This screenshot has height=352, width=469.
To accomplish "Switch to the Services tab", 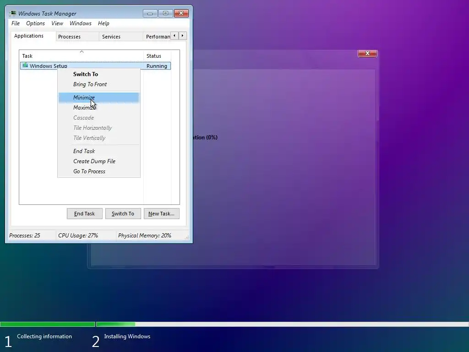I will click(x=120, y=37).
